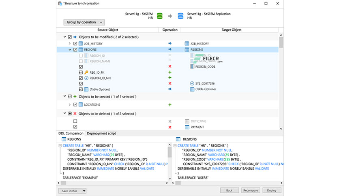Click the source (Table Options) icon
Viewport: 339px width, 196px height.
pyautogui.click(x=86, y=89)
